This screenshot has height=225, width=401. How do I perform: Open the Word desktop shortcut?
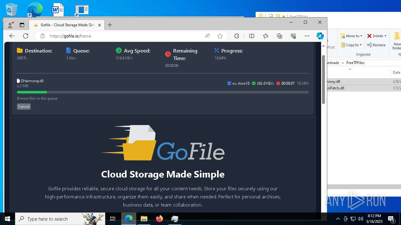click(x=58, y=9)
